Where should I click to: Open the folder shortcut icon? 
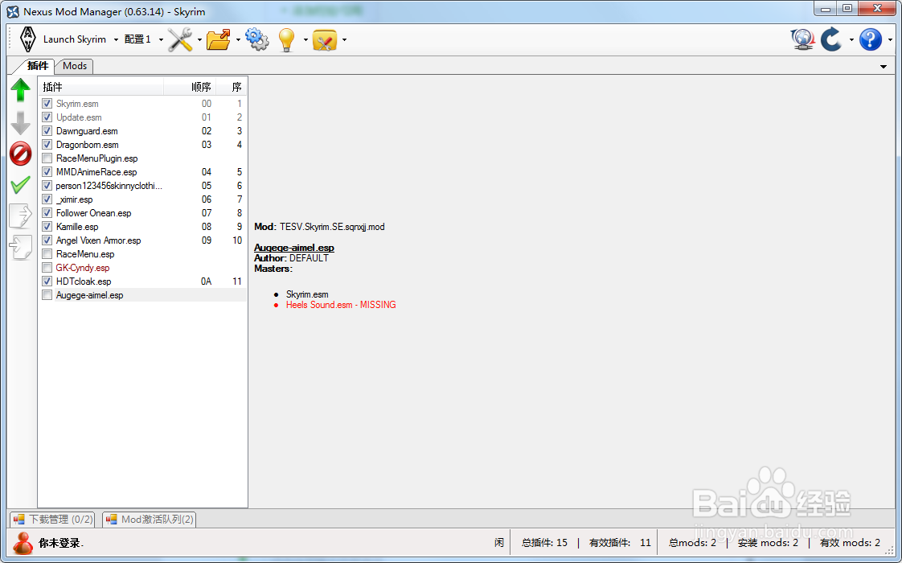click(x=219, y=39)
